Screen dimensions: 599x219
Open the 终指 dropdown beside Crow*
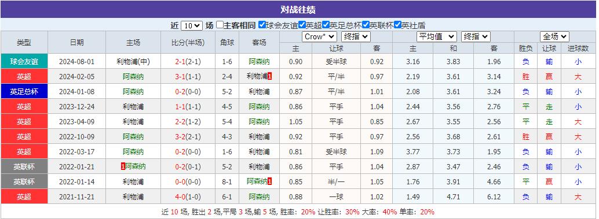356,36
